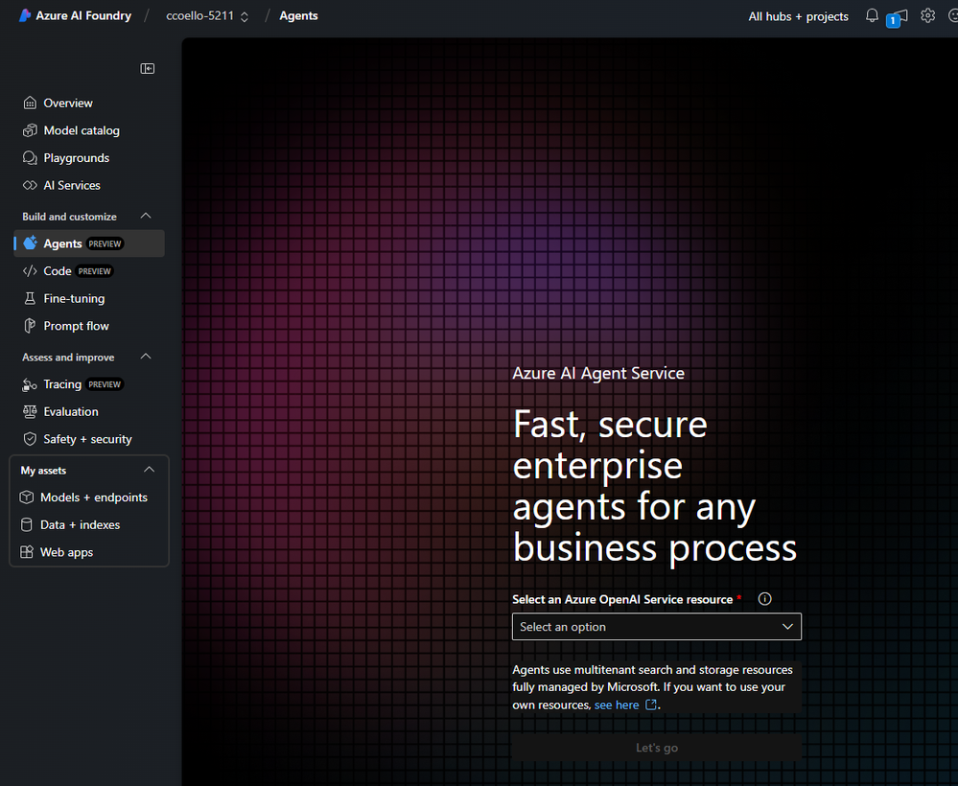Click the PREVIEW badge next to Agents
The image size is (958, 786).
(105, 243)
